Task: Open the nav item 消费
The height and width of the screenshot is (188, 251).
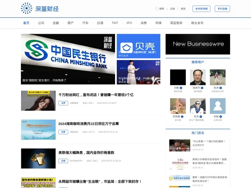Action: [143, 23]
